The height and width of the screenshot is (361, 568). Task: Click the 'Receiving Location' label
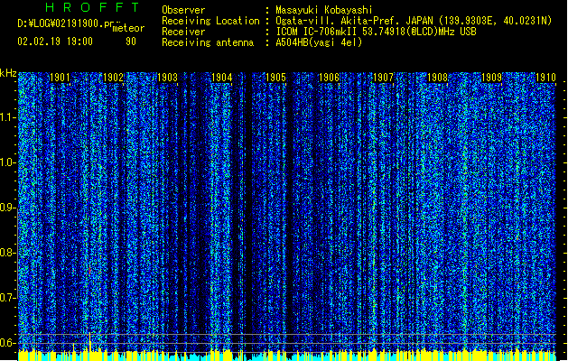click(210, 21)
